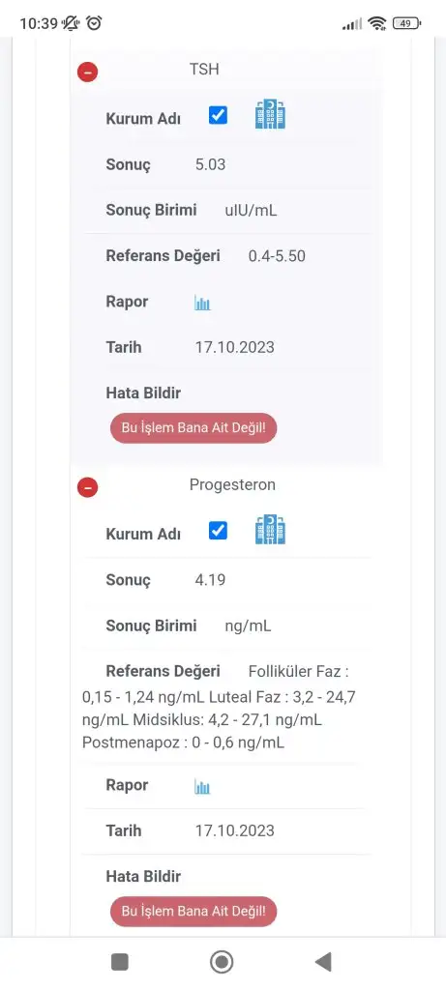Open the TSH Rapor chart icon
The height and width of the screenshot is (990, 446).
(x=202, y=303)
